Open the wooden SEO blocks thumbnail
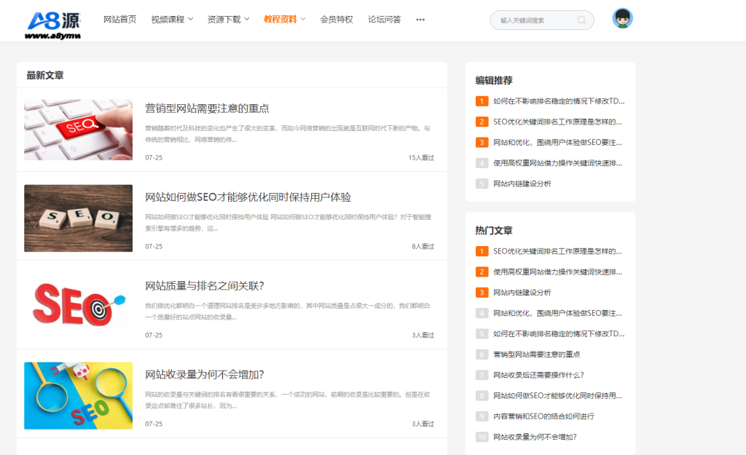The image size is (746, 455). 79,218
